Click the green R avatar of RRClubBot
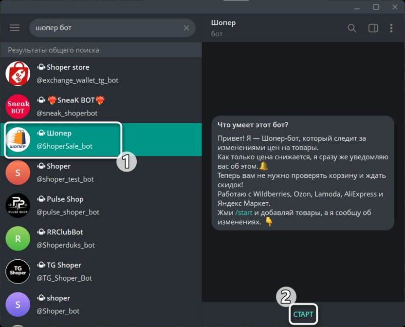The image size is (405, 327). click(18, 239)
